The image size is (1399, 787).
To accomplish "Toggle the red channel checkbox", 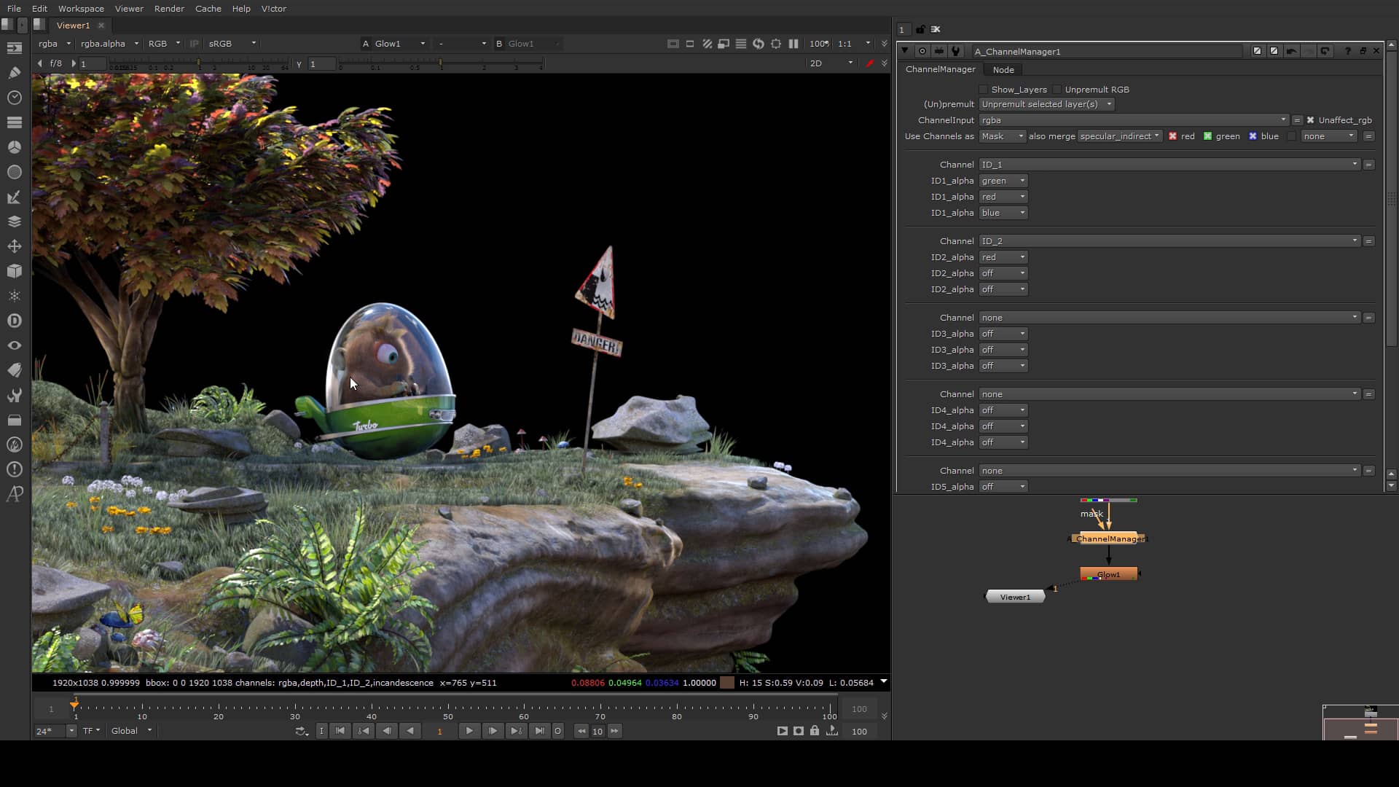I will (1172, 136).
